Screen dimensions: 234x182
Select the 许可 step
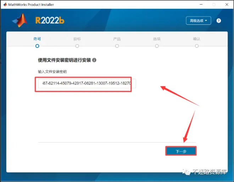point(37,42)
